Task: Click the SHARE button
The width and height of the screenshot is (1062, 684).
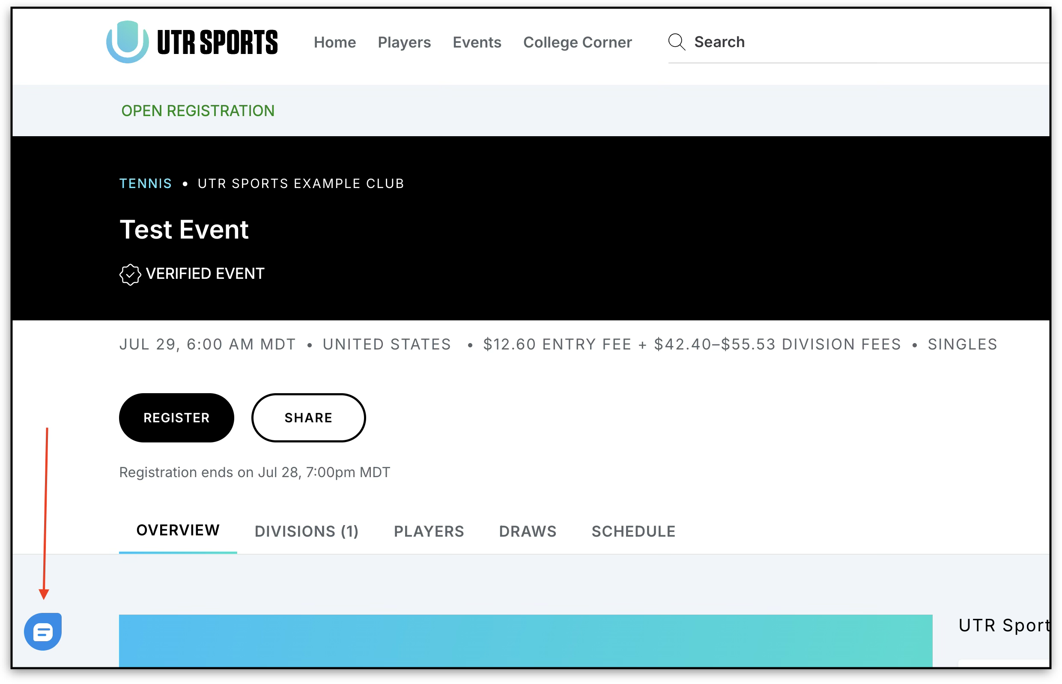Action: pos(309,418)
